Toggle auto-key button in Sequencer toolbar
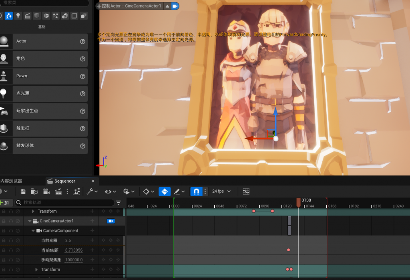The width and height of the screenshot is (410, 280). pyautogui.click(x=165, y=191)
